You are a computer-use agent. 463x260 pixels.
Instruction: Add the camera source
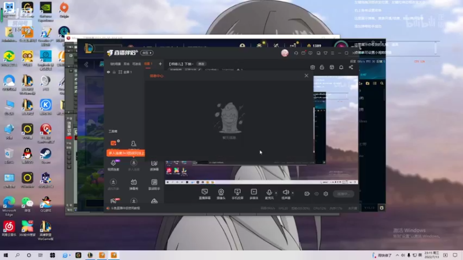(221, 194)
